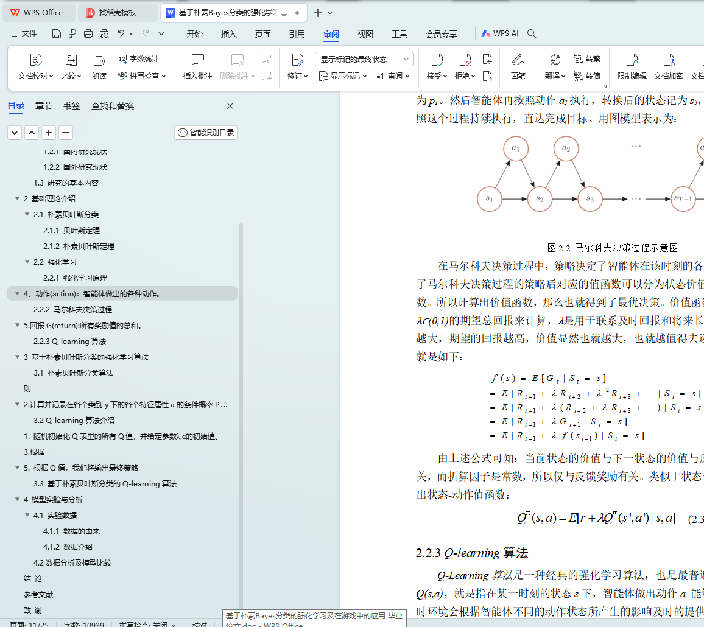Convert text with 转繁

tap(587, 59)
